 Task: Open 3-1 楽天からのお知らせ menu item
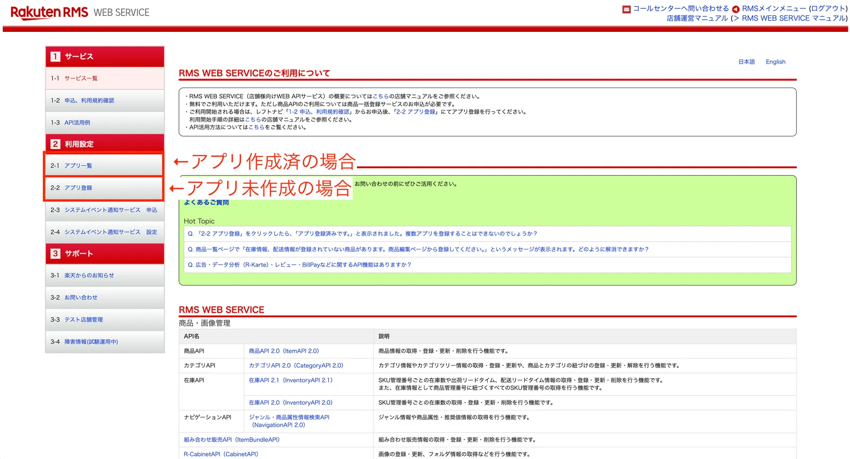click(x=105, y=275)
